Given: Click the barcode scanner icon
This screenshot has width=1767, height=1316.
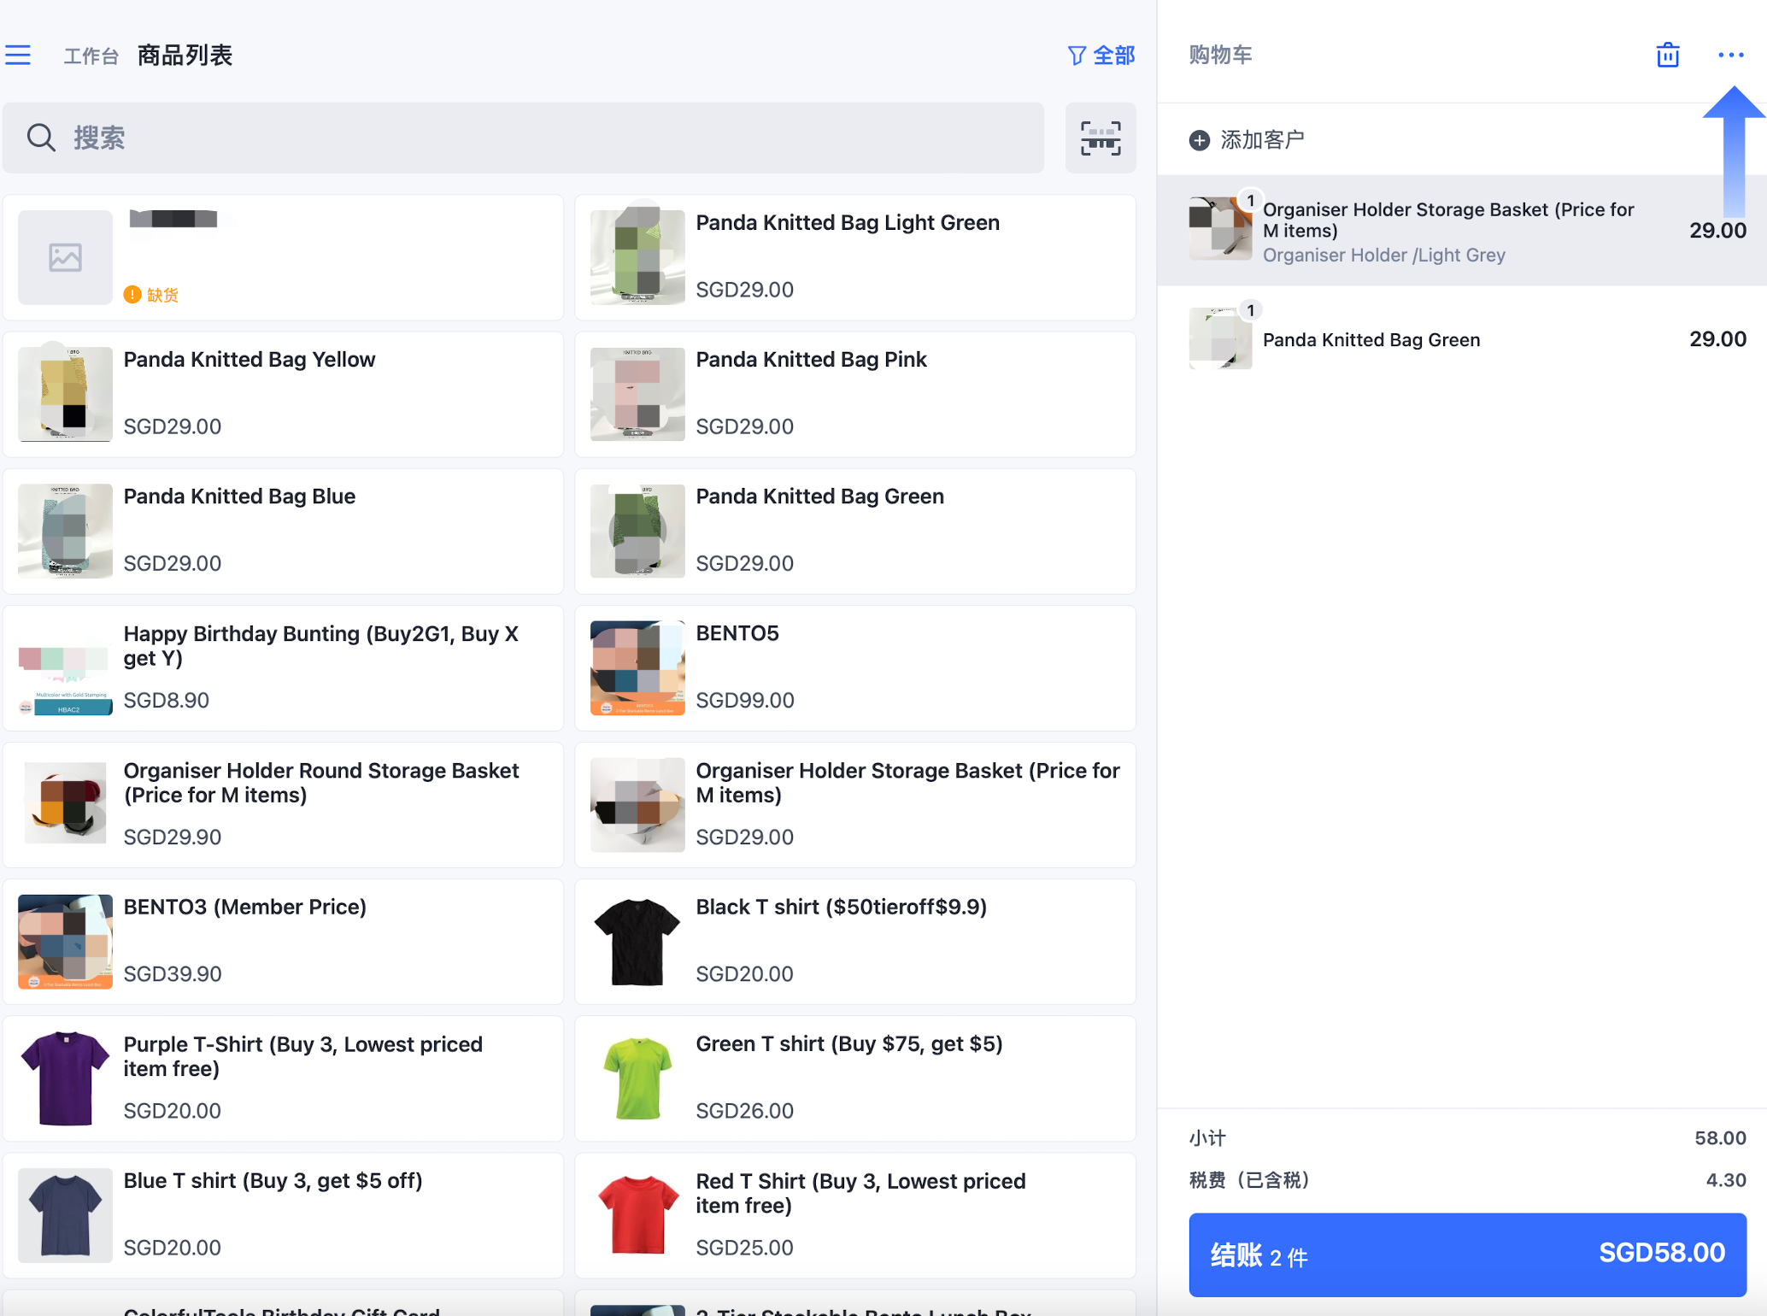Looking at the screenshot, I should (1101, 138).
